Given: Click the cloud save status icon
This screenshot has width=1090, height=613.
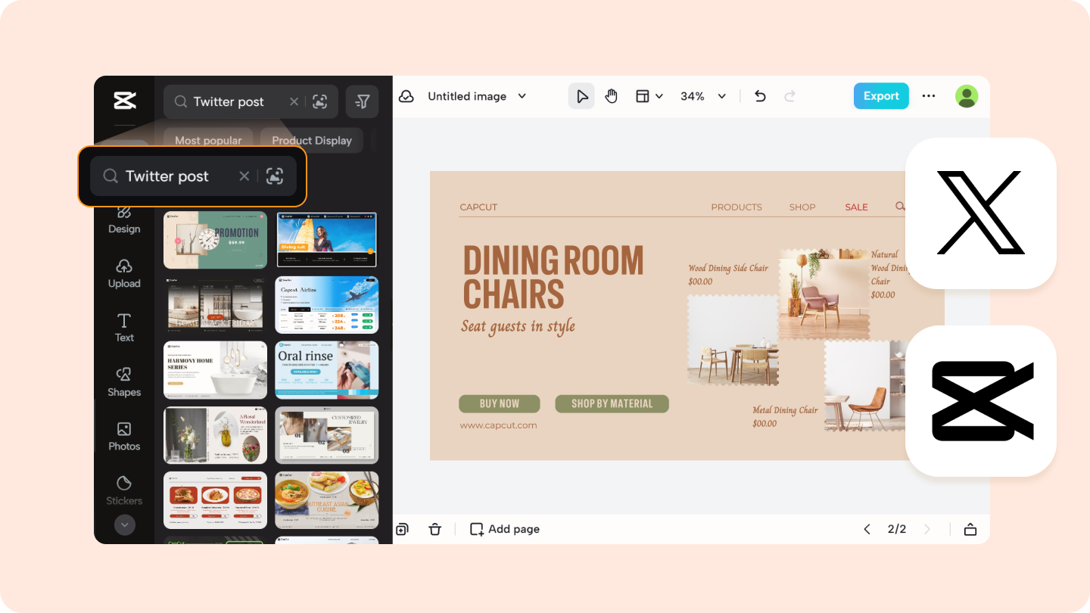Looking at the screenshot, I should 406,96.
